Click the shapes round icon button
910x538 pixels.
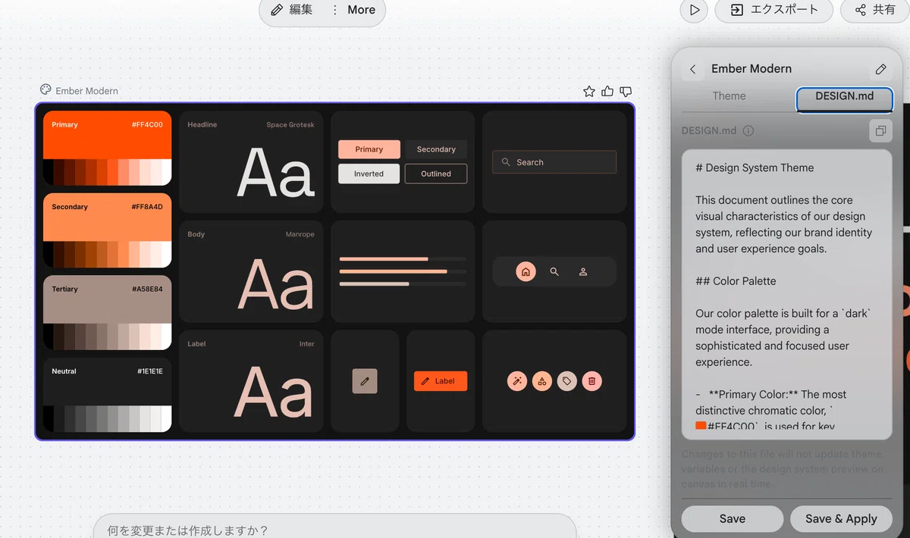pyautogui.click(x=541, y=381)
